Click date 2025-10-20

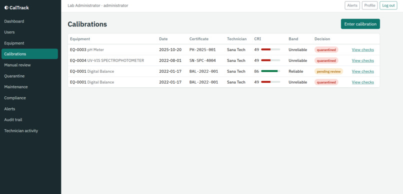coord(170,50)
